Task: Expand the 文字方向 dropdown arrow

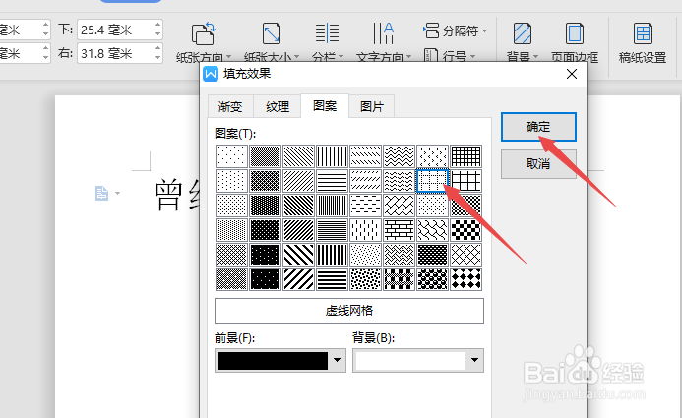Action: click(408, 57)
